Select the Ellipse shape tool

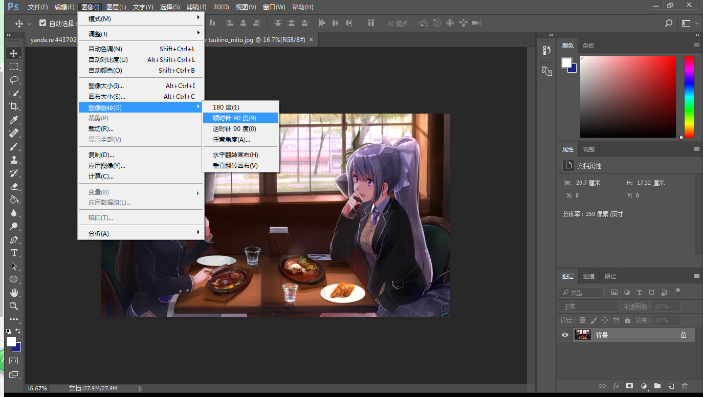click(14, 279)
